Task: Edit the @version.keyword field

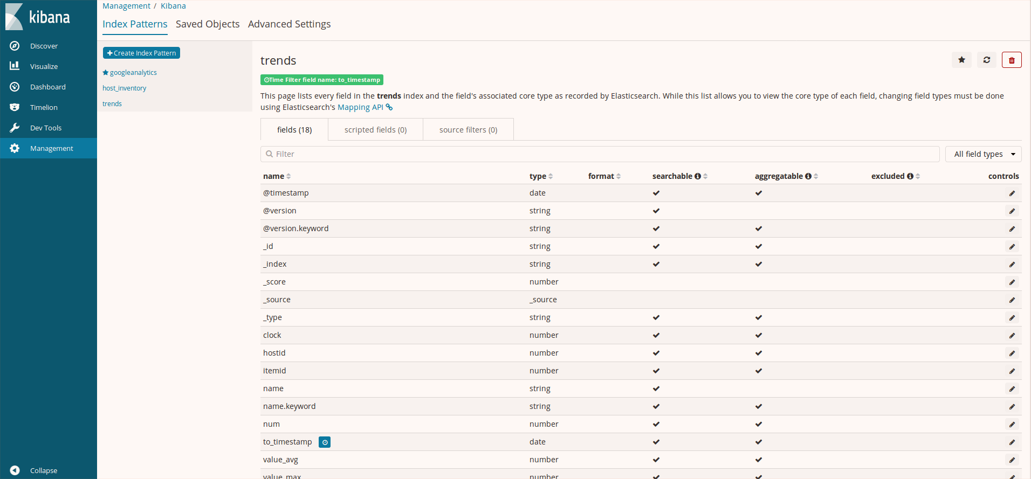Action: [x=1012, y=229]
